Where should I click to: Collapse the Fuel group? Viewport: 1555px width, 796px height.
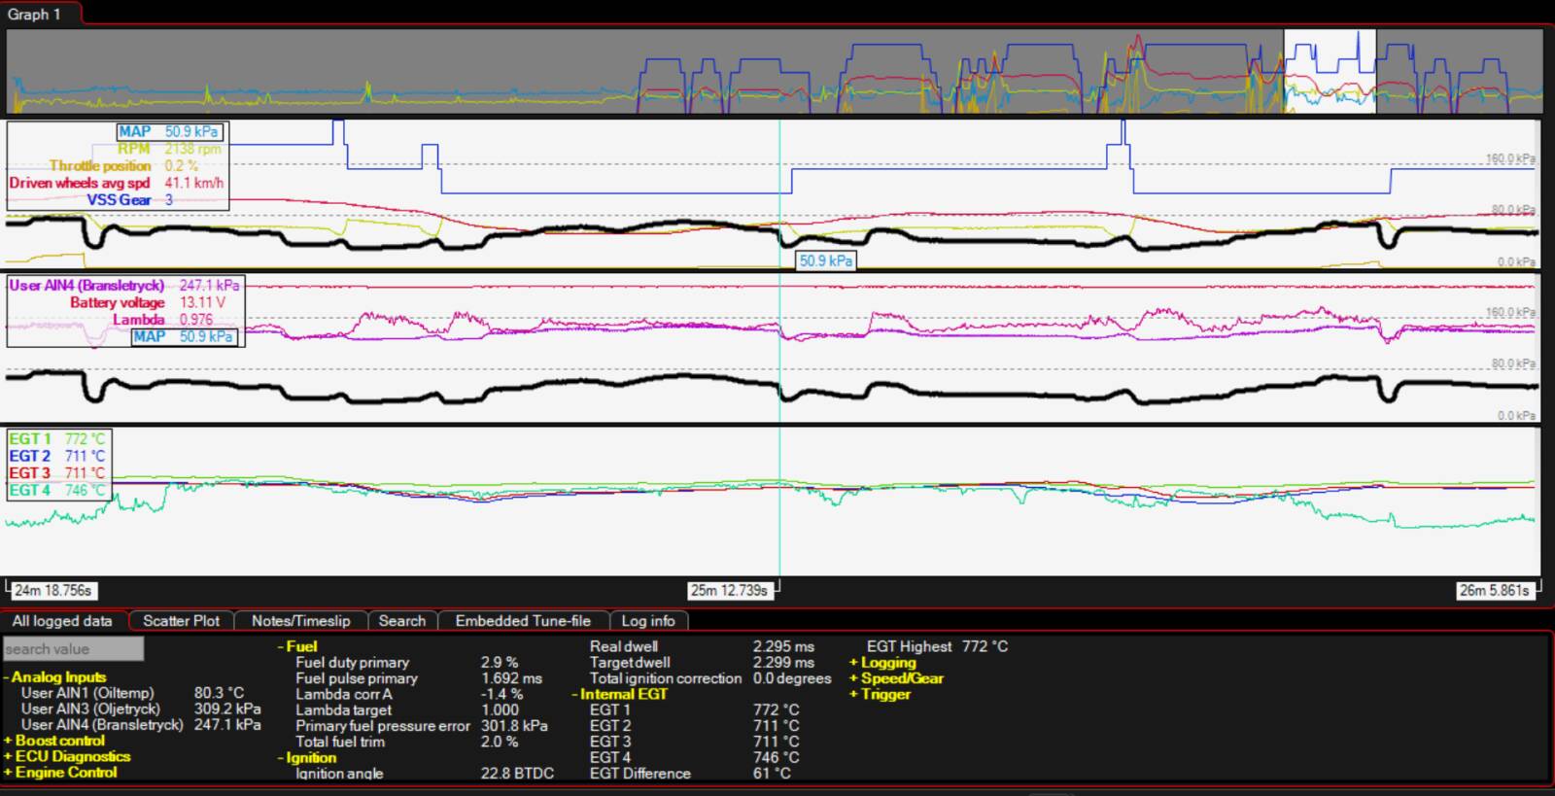tap(300, 646)
